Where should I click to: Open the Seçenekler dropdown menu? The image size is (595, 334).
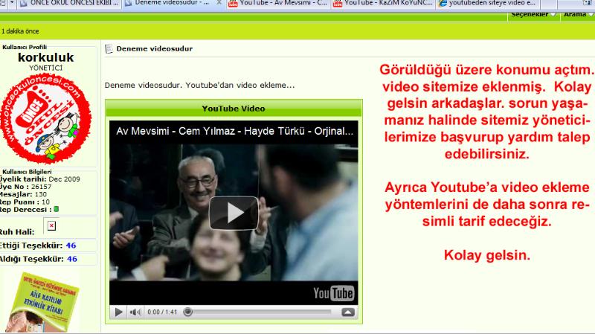click(533, 15)
